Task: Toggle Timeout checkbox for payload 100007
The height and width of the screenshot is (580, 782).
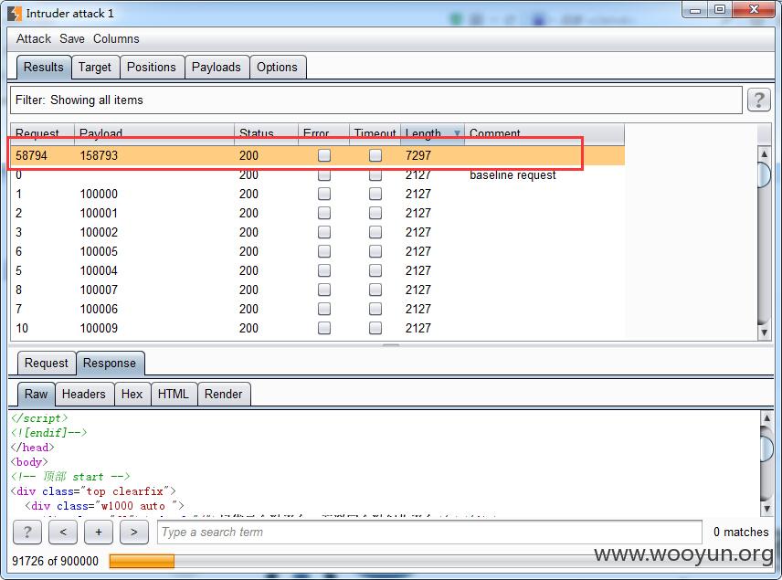Action: point(375,290)
